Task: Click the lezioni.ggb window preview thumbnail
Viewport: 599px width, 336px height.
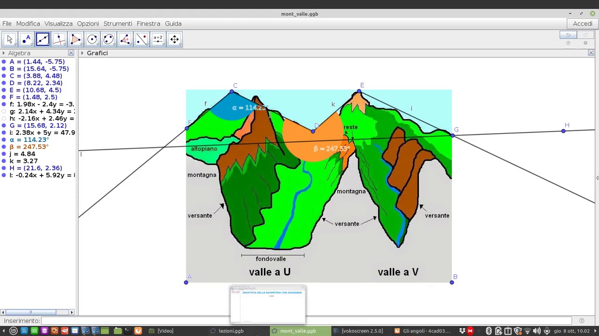Action: tap(268, 304)
